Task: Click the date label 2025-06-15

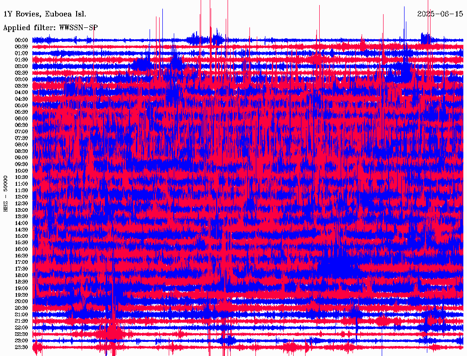Action: [440, 14]
